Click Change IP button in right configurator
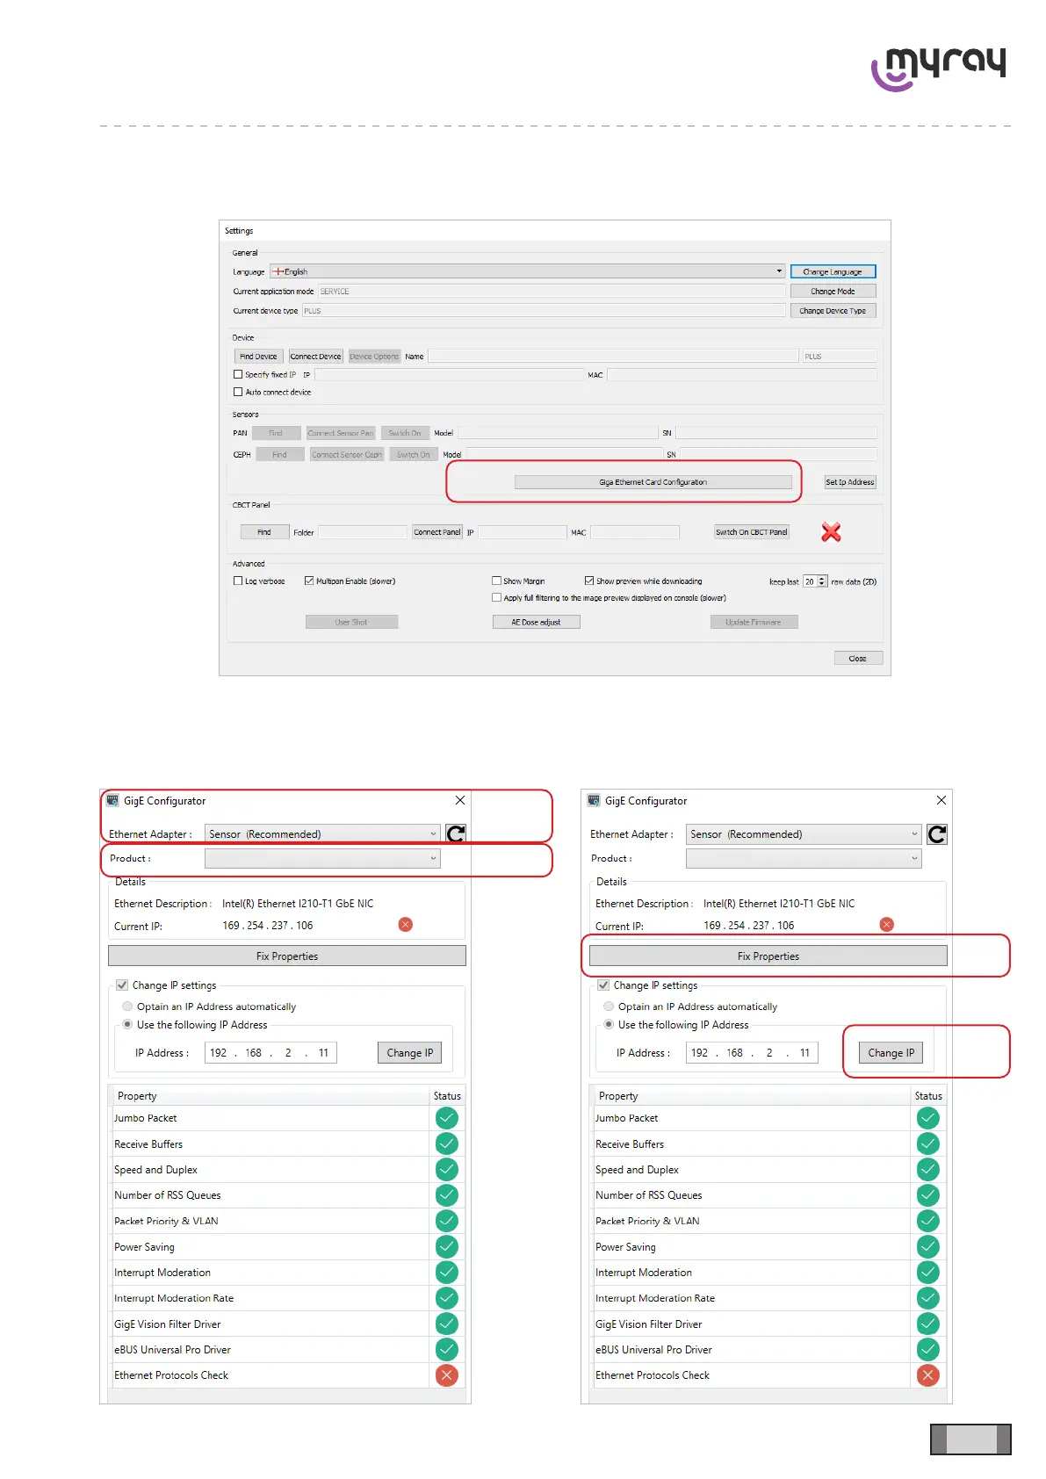 coord(891,1052)
